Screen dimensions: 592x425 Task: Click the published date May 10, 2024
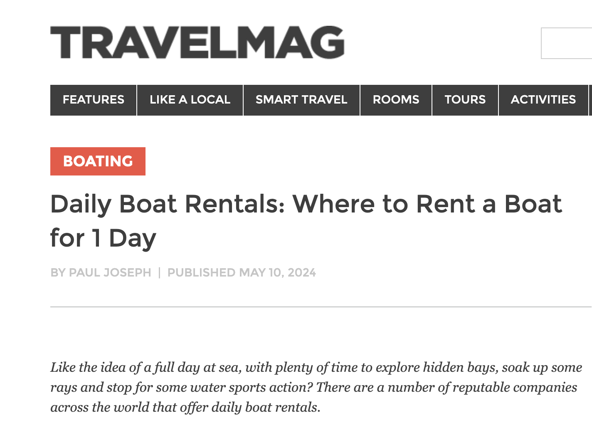coord(277,273)
